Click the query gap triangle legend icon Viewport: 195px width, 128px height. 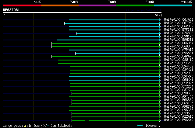coord(25,126)
